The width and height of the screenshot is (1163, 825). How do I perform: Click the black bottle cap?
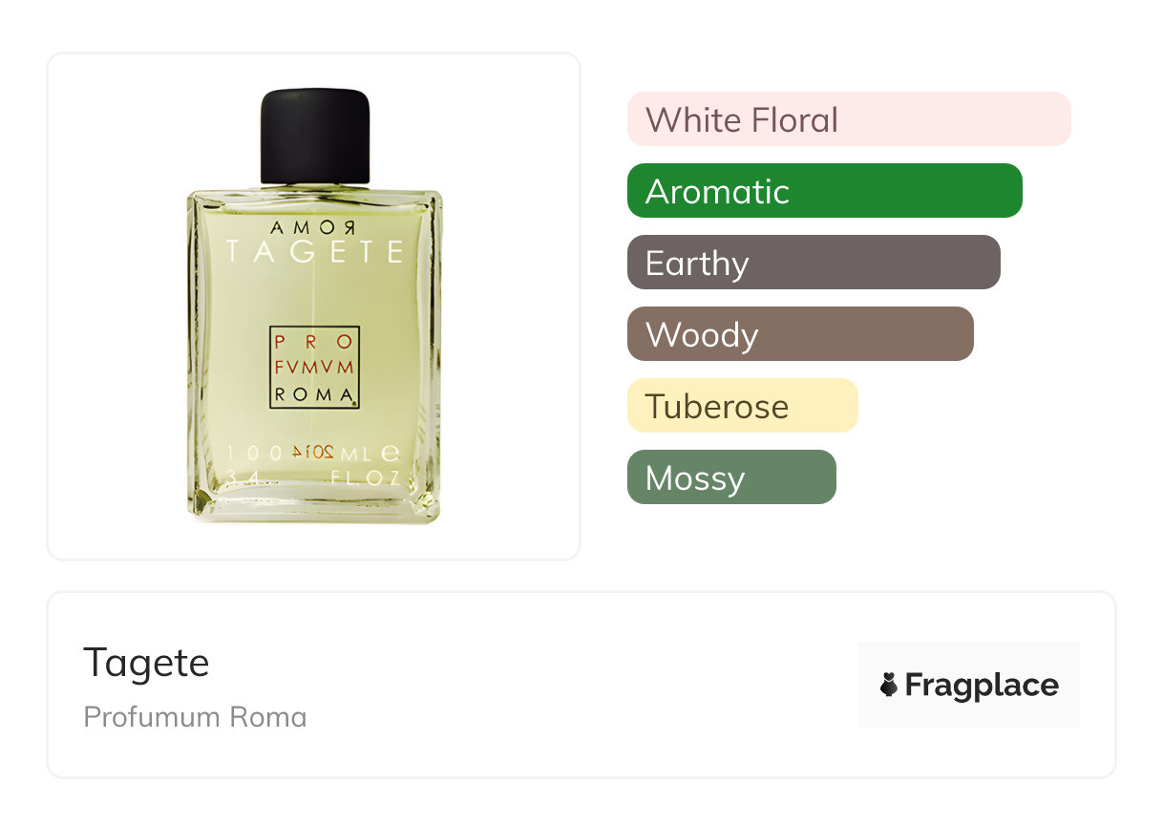point(315,136)
